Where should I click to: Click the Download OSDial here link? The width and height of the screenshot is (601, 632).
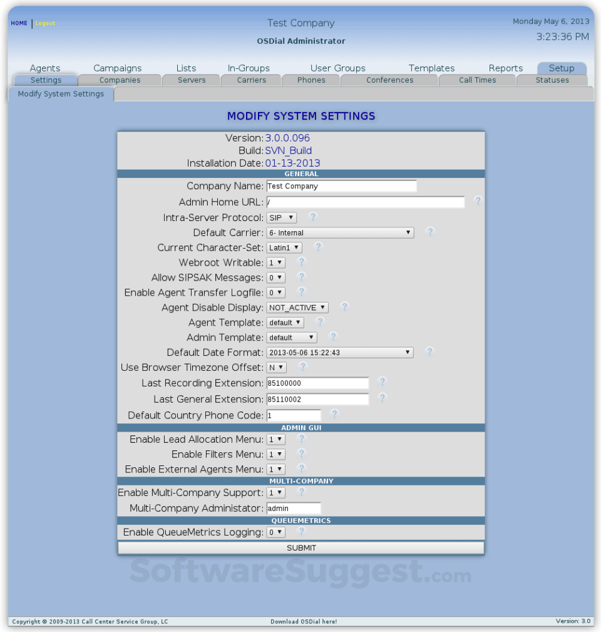coord(300,621)
